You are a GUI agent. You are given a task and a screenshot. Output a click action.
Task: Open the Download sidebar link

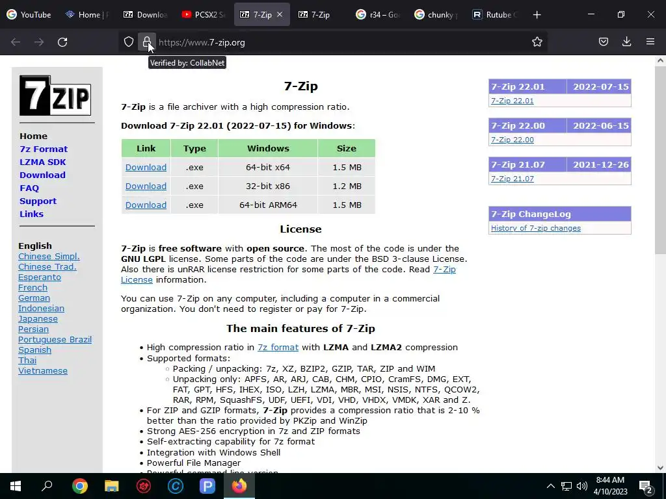(x=42, y=175)
